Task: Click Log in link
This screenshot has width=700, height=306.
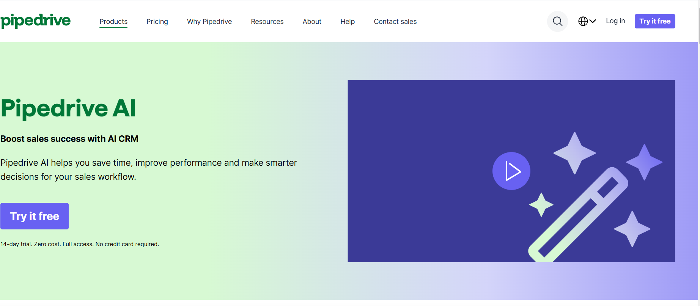Action: pyautogui.click(x=615, y=21)
